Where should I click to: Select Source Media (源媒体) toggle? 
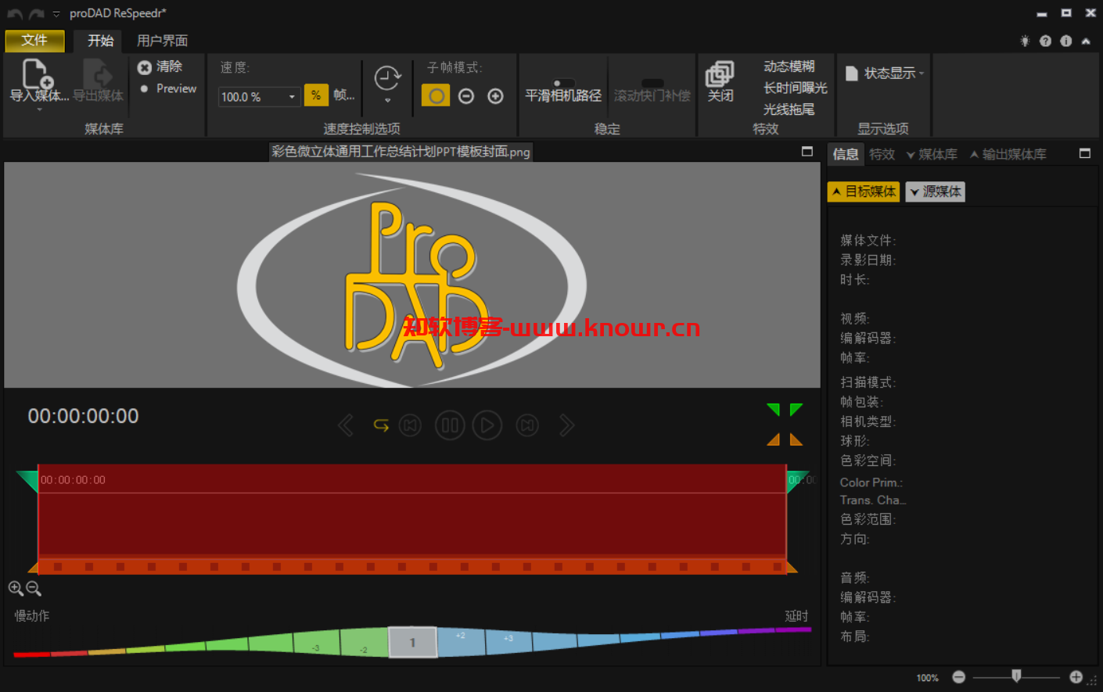click(x=936, y=192)
